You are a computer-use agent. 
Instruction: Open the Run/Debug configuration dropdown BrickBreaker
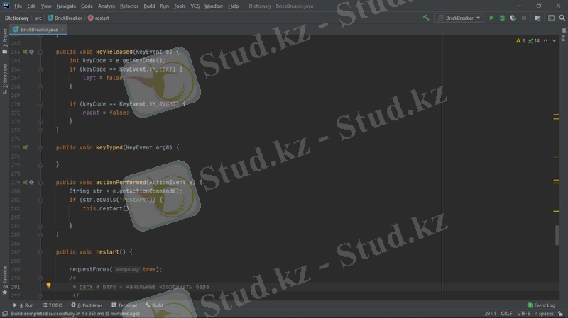459,18
